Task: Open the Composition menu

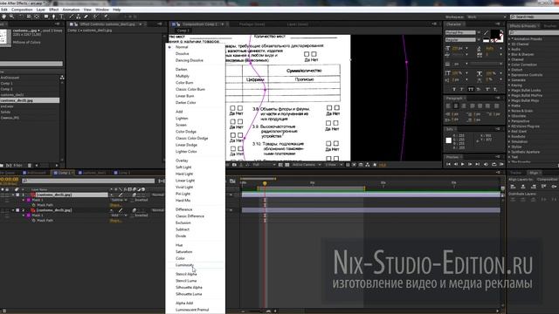Action: click(x=22, y=10)
